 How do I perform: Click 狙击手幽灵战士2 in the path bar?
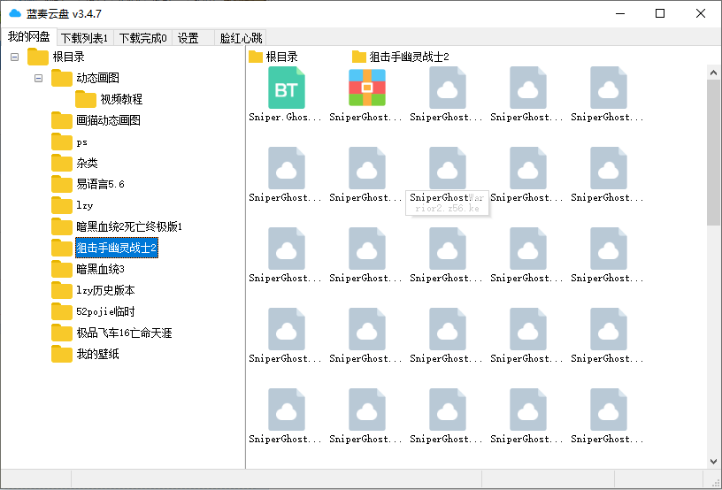pyautogui.click(x=401, y=57)
